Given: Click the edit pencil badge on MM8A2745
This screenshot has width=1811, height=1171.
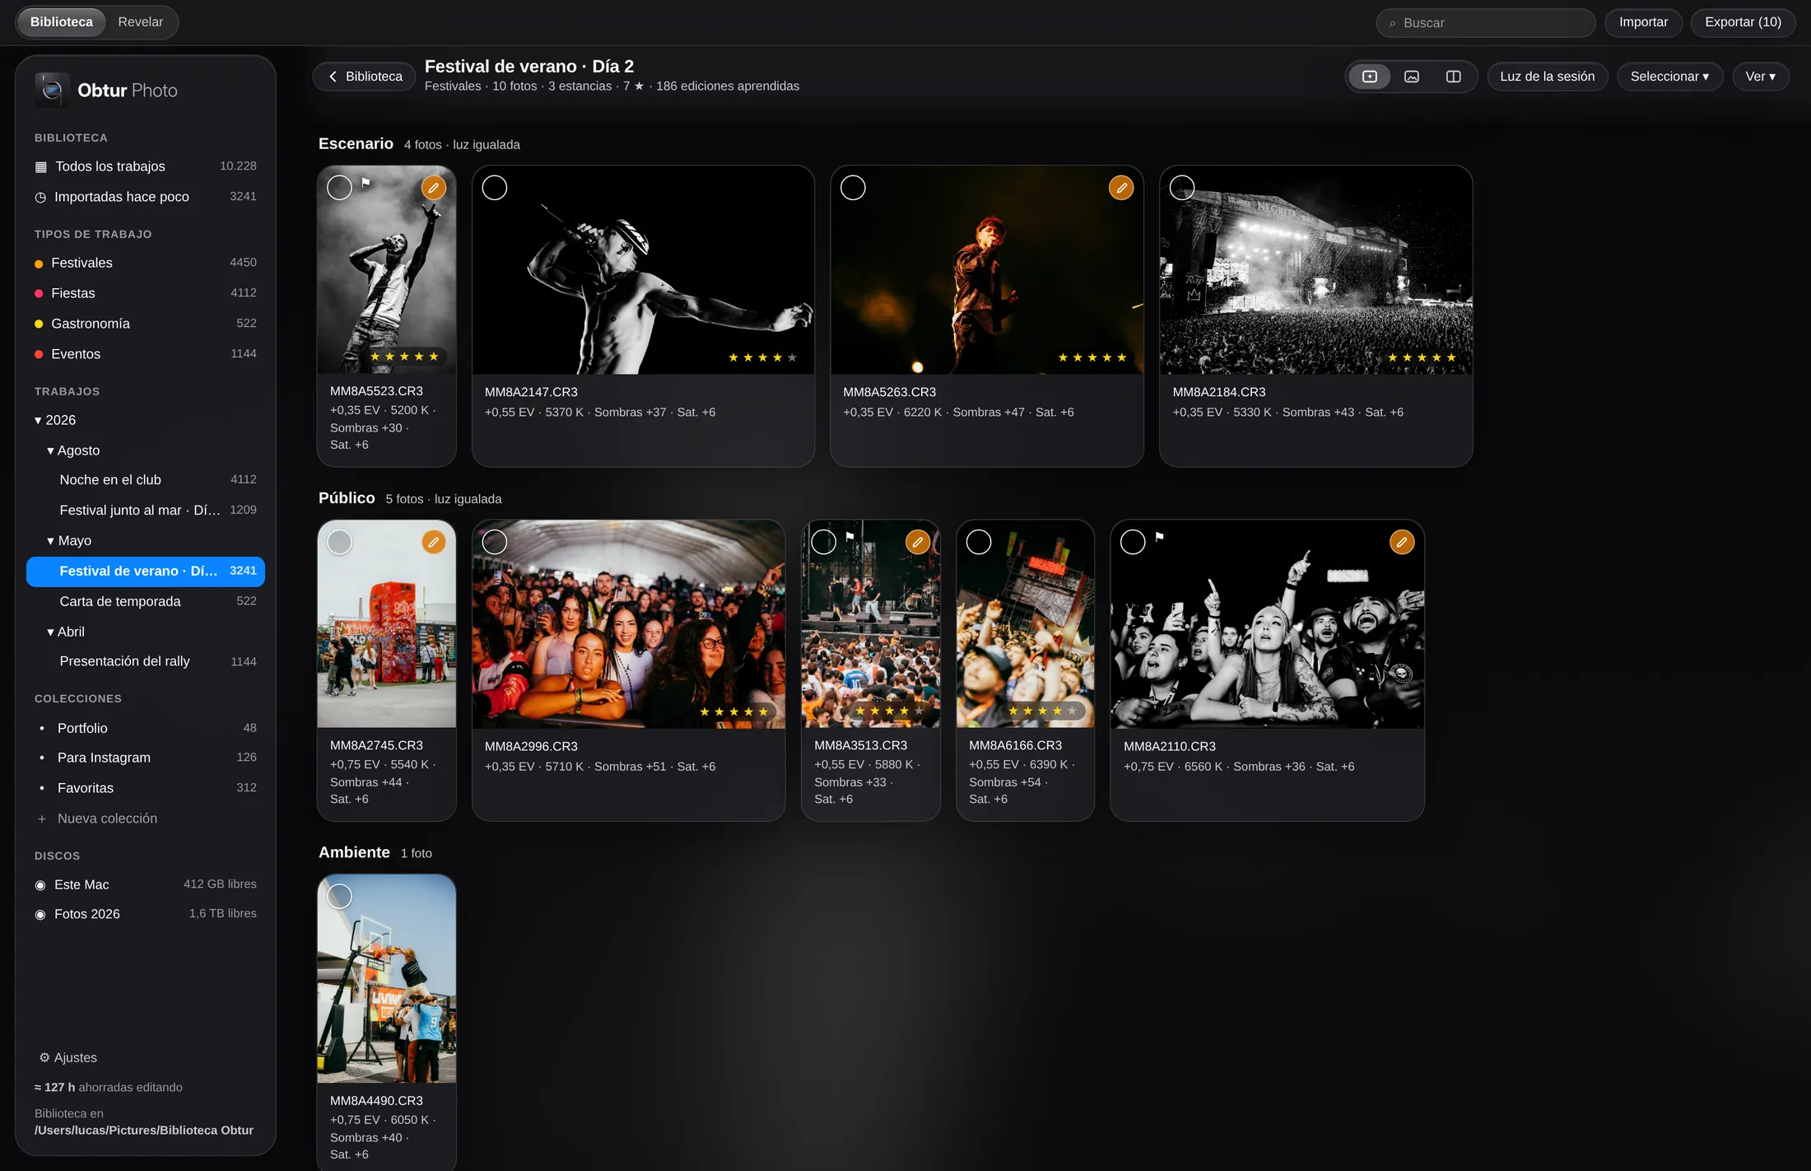Looking at the screenshot, I should tap(434, 542).
